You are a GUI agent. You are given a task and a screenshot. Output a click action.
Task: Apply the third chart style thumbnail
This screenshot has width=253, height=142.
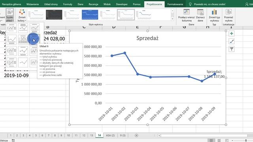72,15
